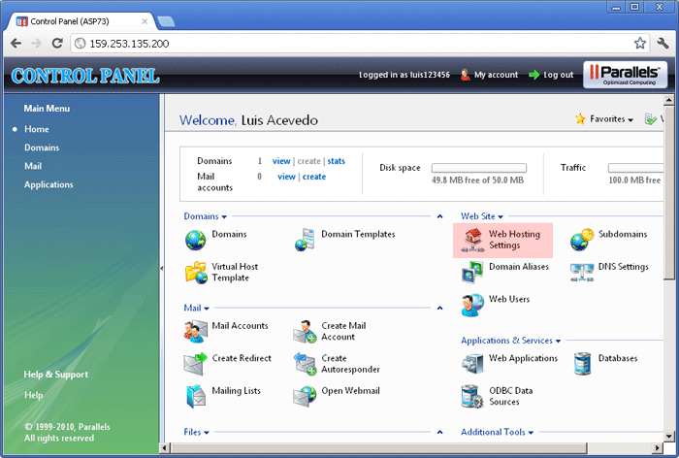Click the Subdomains icon
The width and height of the screenshot is (679, 458).
(x=582, y=239)
